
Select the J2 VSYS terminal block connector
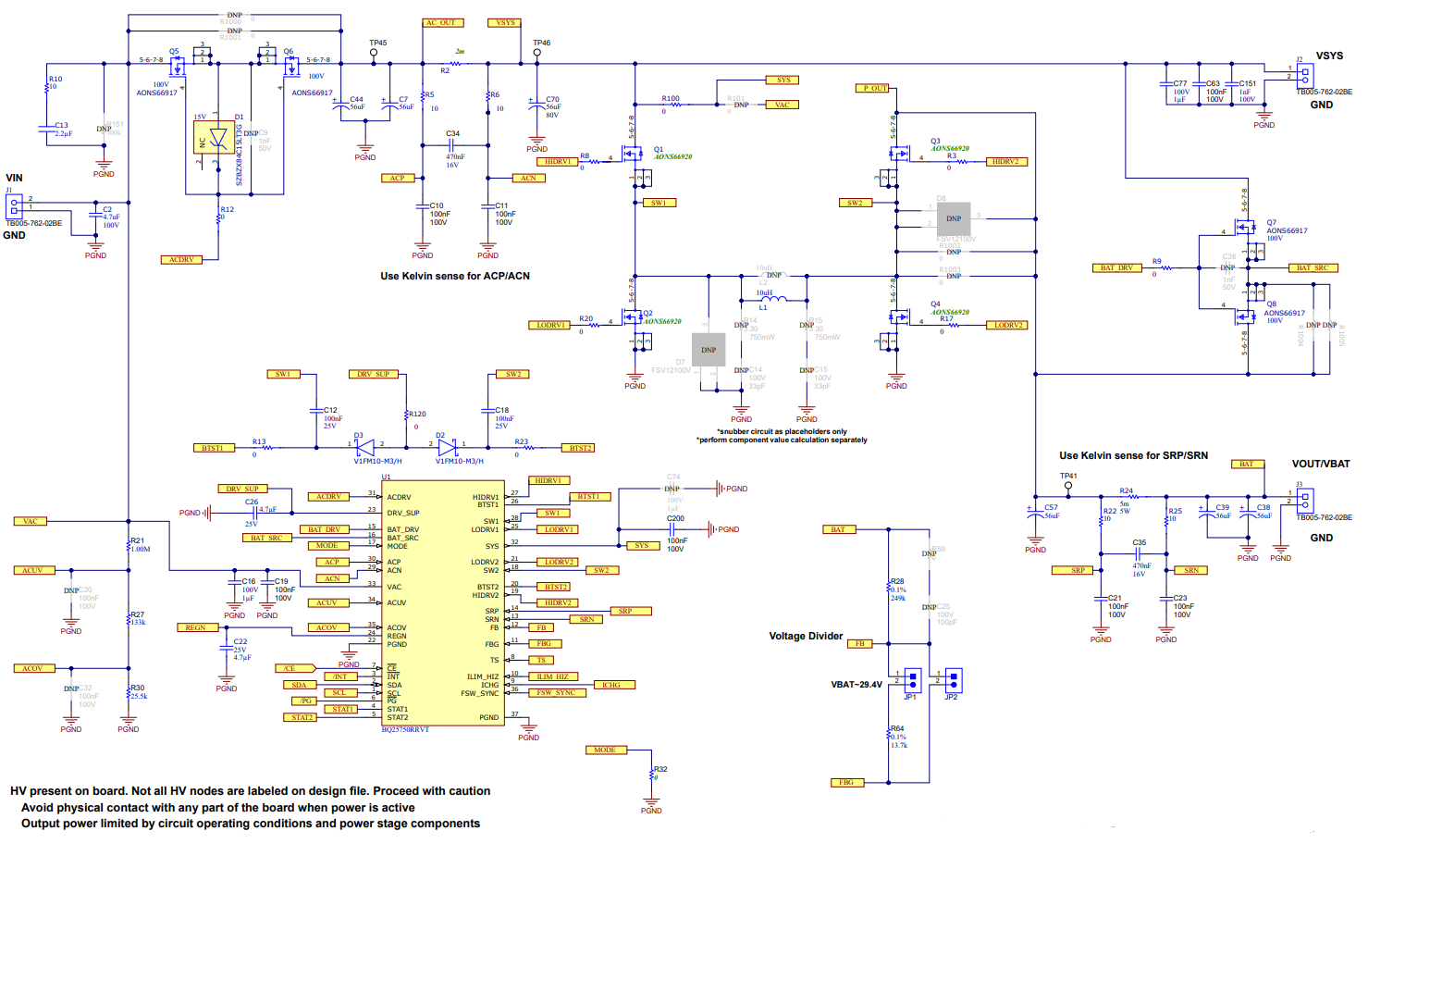(x=1304, y=77)
